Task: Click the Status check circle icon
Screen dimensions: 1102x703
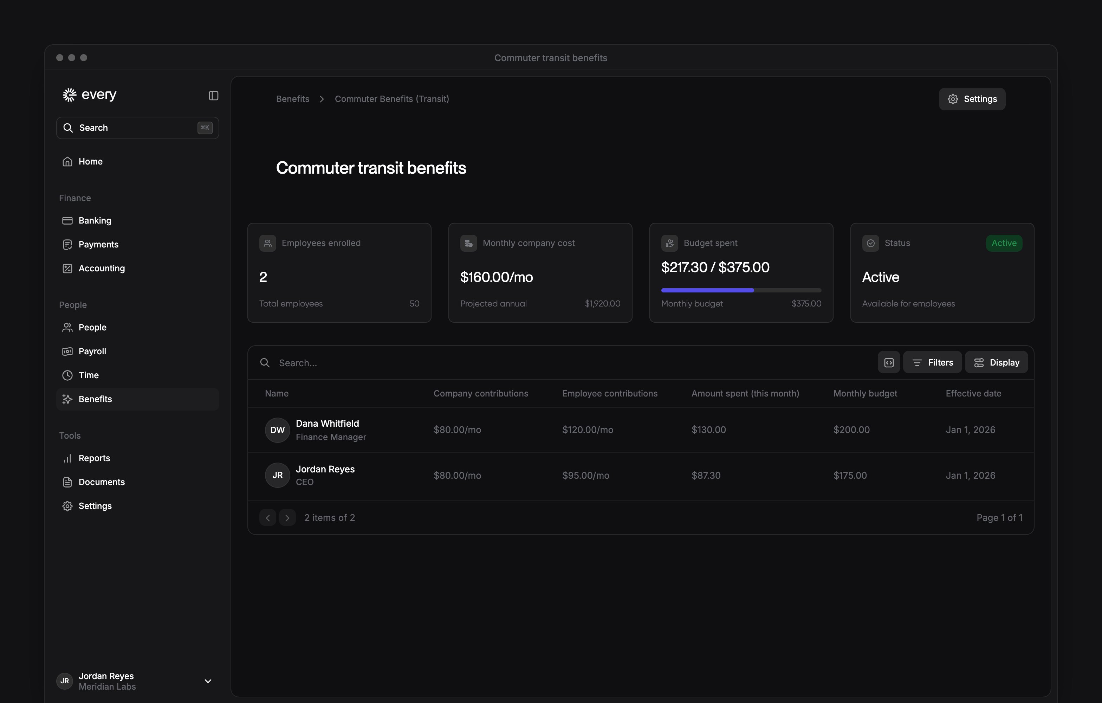Action: coord(870,243)
